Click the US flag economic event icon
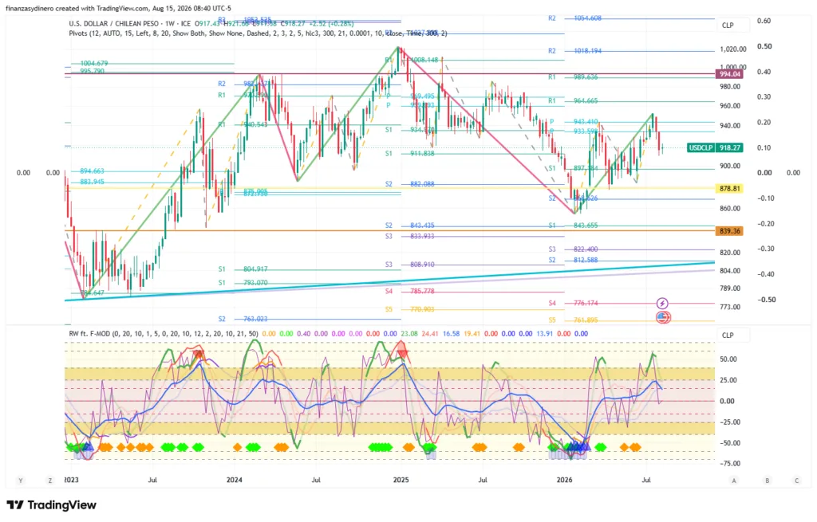The width and height of the screenshot is (817, 522). click(x=662, y=317)
